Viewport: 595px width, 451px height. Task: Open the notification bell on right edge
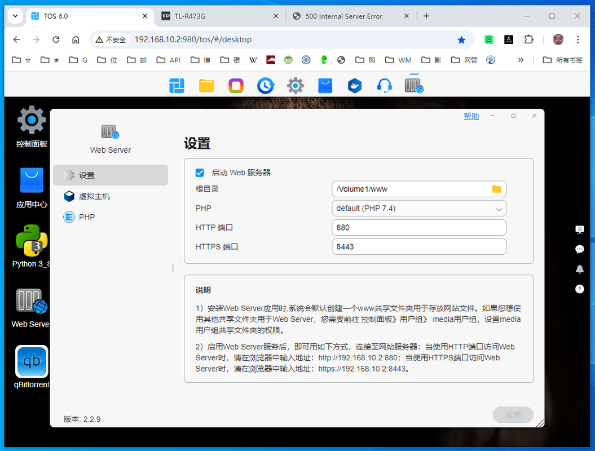tap(579, 269)
